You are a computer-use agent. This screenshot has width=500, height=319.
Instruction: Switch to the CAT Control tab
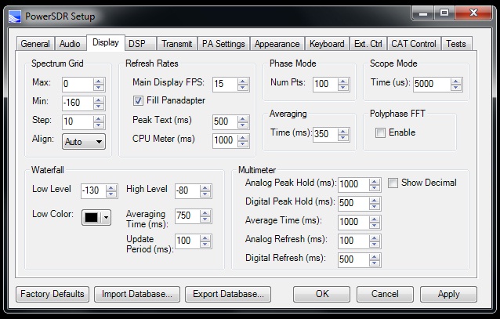pos(414,44)
